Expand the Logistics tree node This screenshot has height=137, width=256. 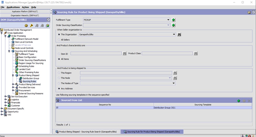[x=6, y=100]
